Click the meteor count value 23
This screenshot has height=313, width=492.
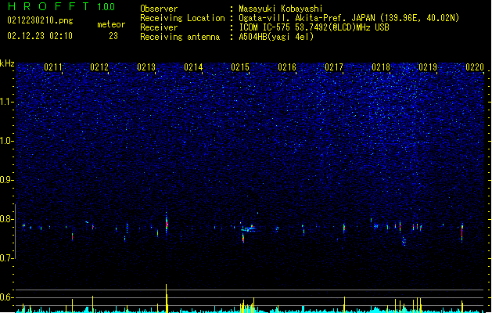(113, 36)
